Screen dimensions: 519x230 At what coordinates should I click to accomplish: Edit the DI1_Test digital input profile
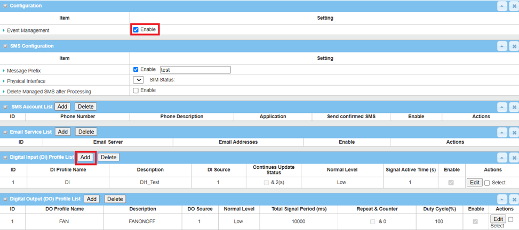[474, 183]
